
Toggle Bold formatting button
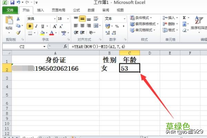click(30, 26)
